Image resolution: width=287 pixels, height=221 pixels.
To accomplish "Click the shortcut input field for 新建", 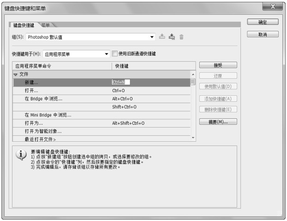I will pyautogui.click(x=121, y=82).
